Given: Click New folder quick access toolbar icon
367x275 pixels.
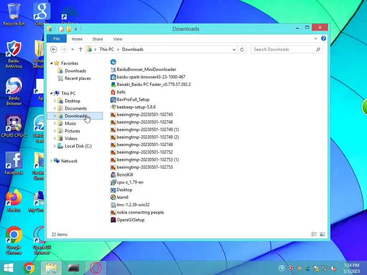Looking at the screenshot, I should (x=69, y=29).
